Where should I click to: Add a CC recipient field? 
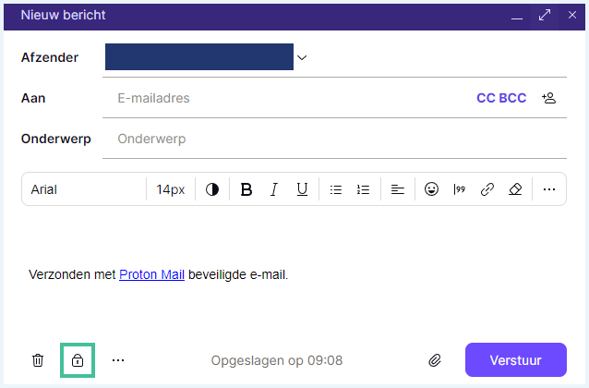486,98
